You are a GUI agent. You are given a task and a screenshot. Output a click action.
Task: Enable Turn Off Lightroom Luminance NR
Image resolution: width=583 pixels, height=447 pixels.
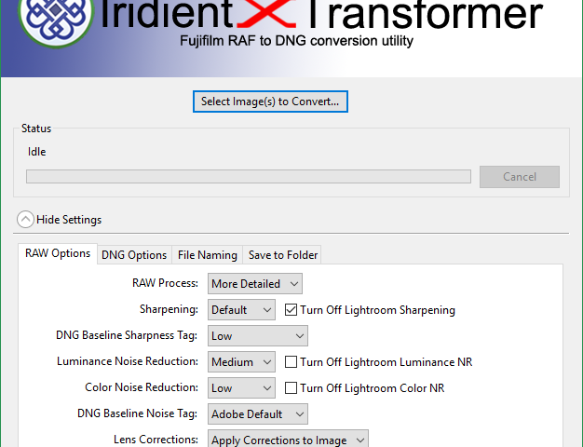(291, 362)
